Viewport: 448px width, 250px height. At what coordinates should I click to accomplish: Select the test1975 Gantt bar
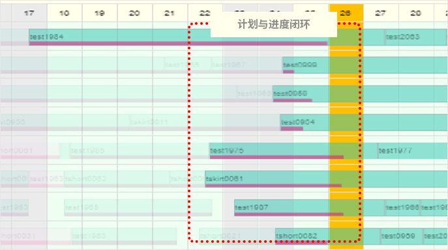click(x=293, y=151)
